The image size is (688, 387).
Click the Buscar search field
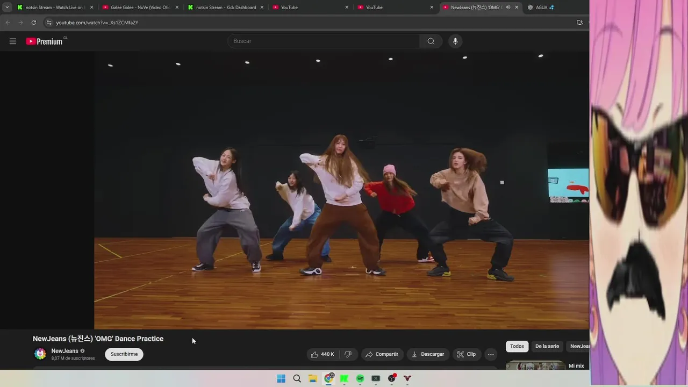(x=324, y=41)
